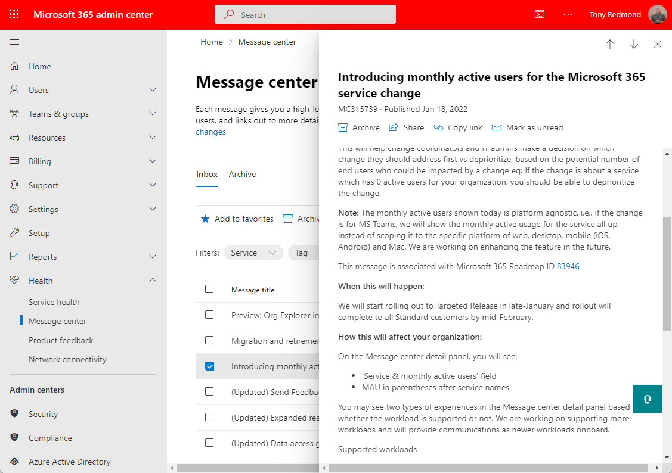Expand the Reports section chevron
The height and width of the screenshot is (473, 672).
point(153,256)
